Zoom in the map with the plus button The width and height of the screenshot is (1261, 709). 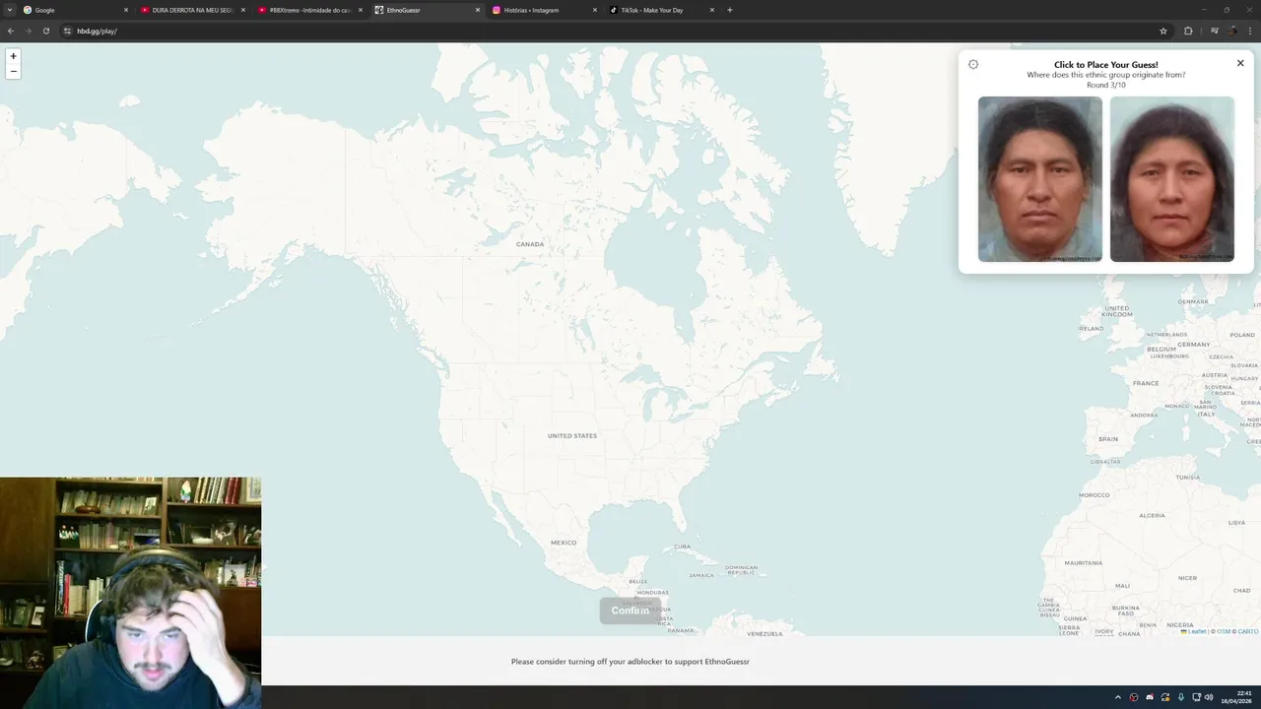(13, 56)
